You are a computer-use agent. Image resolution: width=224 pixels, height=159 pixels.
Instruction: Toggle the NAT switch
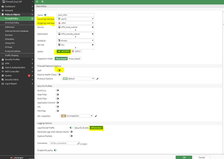(x=59, y=70)
